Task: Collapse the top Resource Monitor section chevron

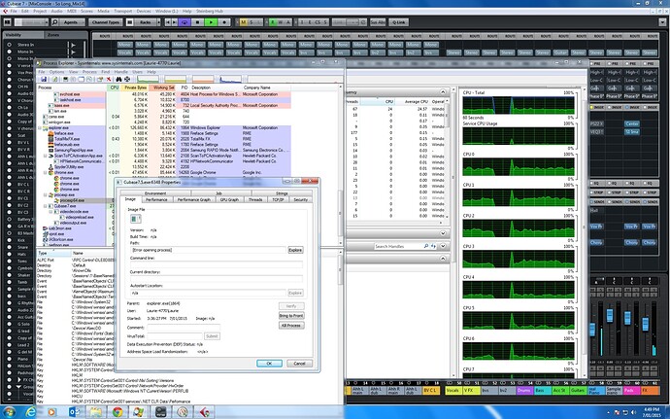Action: point(443,92)
